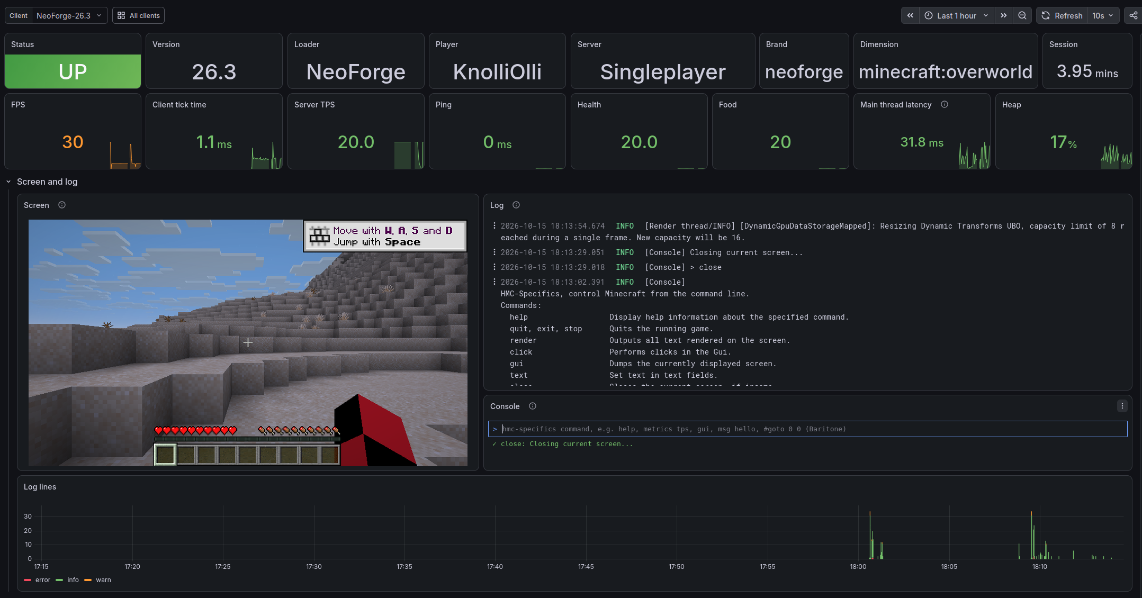Focus the hmc-specifics command input field
Image resolution: width=1142 pixels, height=598 pixels.
pos(807,429)
